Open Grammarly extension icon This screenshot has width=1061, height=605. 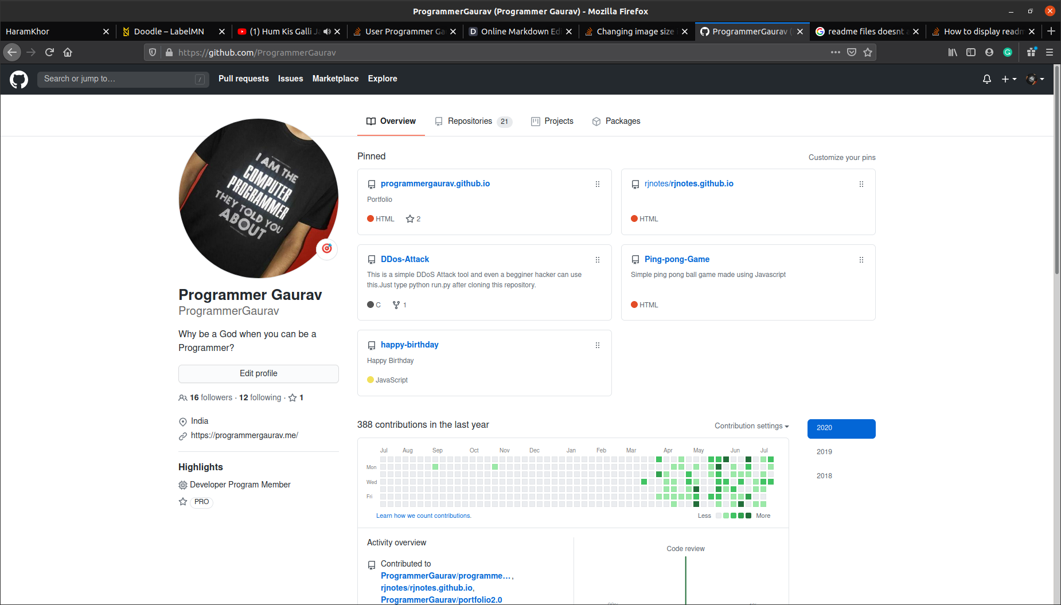point(1008,52)
